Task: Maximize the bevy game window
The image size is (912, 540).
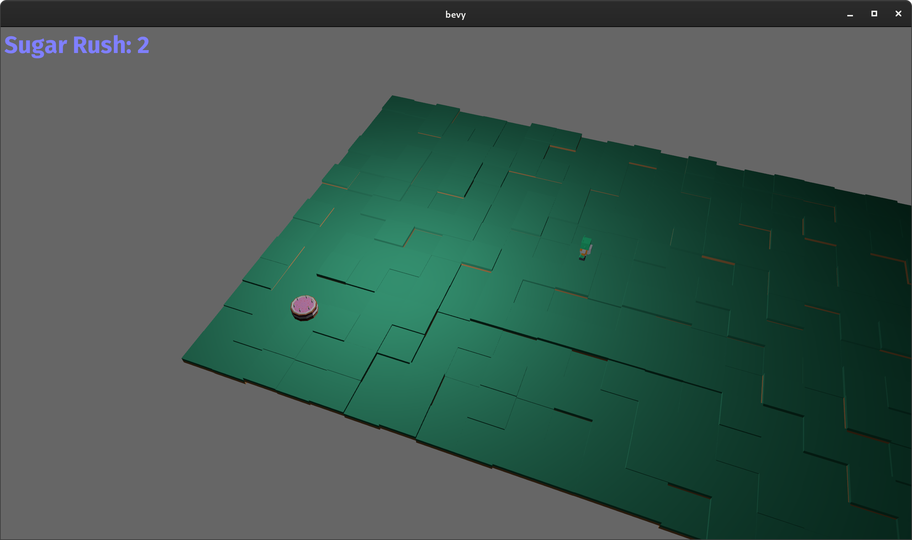Action: [x=874, y=14]
